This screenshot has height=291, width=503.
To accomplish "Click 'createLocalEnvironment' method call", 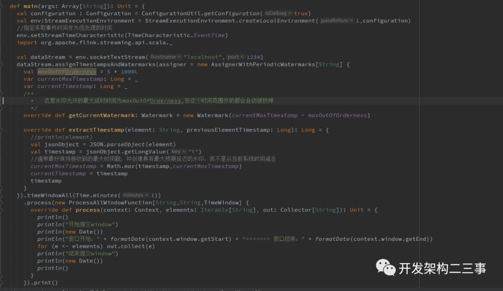I will coord(277,21).
